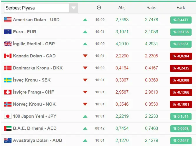Click the Satış column header
The height and width of the screenshot is (146, 196).
click(x=151, y=8)
